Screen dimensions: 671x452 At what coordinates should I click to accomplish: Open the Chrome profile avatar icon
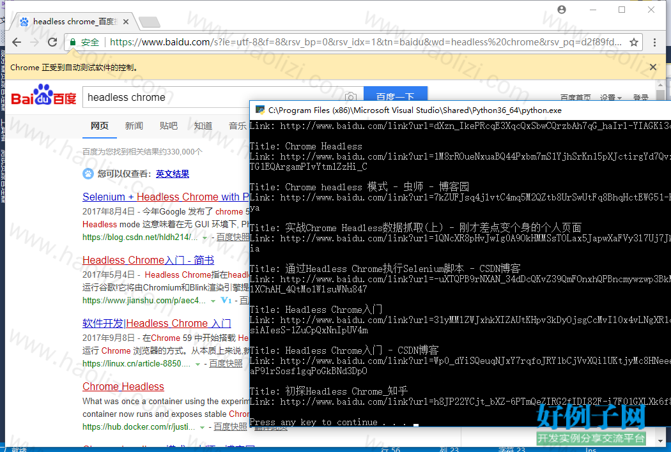click(x=562, y=10)
